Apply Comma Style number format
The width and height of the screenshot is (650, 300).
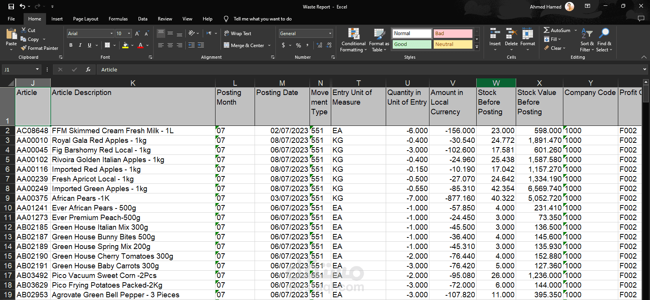click(308, 45)
